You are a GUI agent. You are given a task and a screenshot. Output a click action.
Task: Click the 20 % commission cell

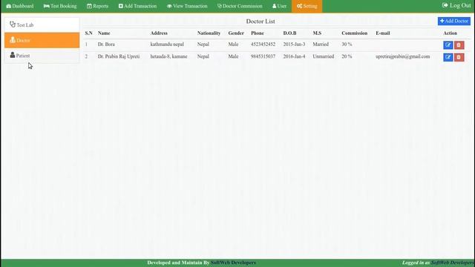click(347, 56)
